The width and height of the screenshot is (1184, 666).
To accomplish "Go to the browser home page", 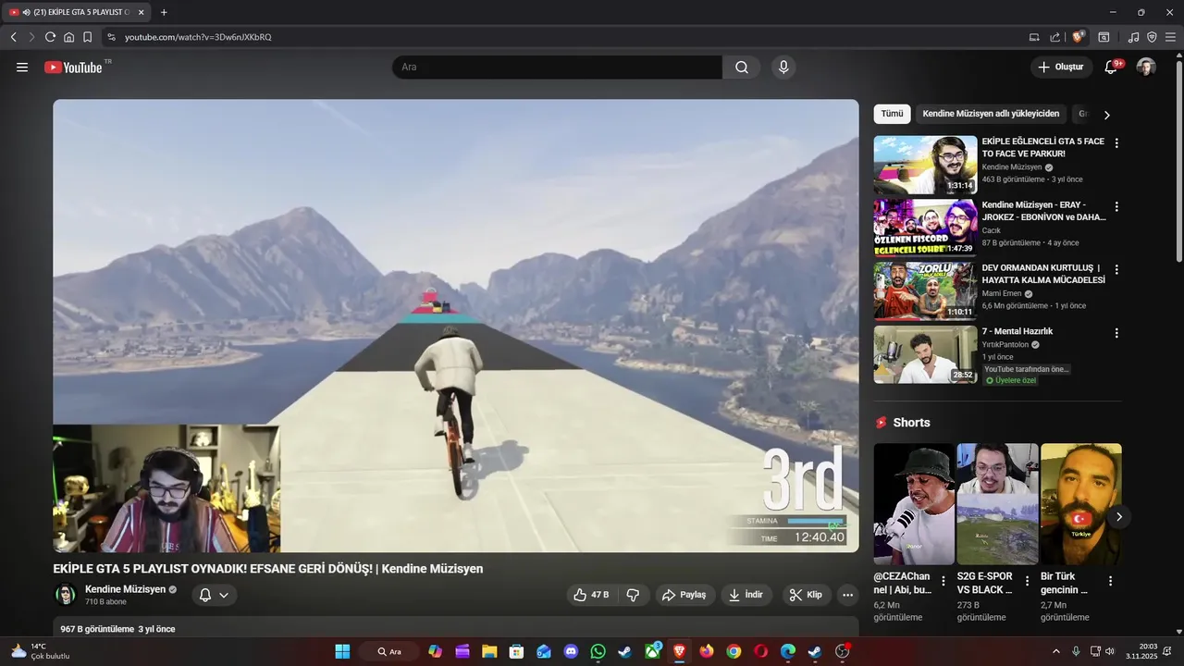I will 68,37.
